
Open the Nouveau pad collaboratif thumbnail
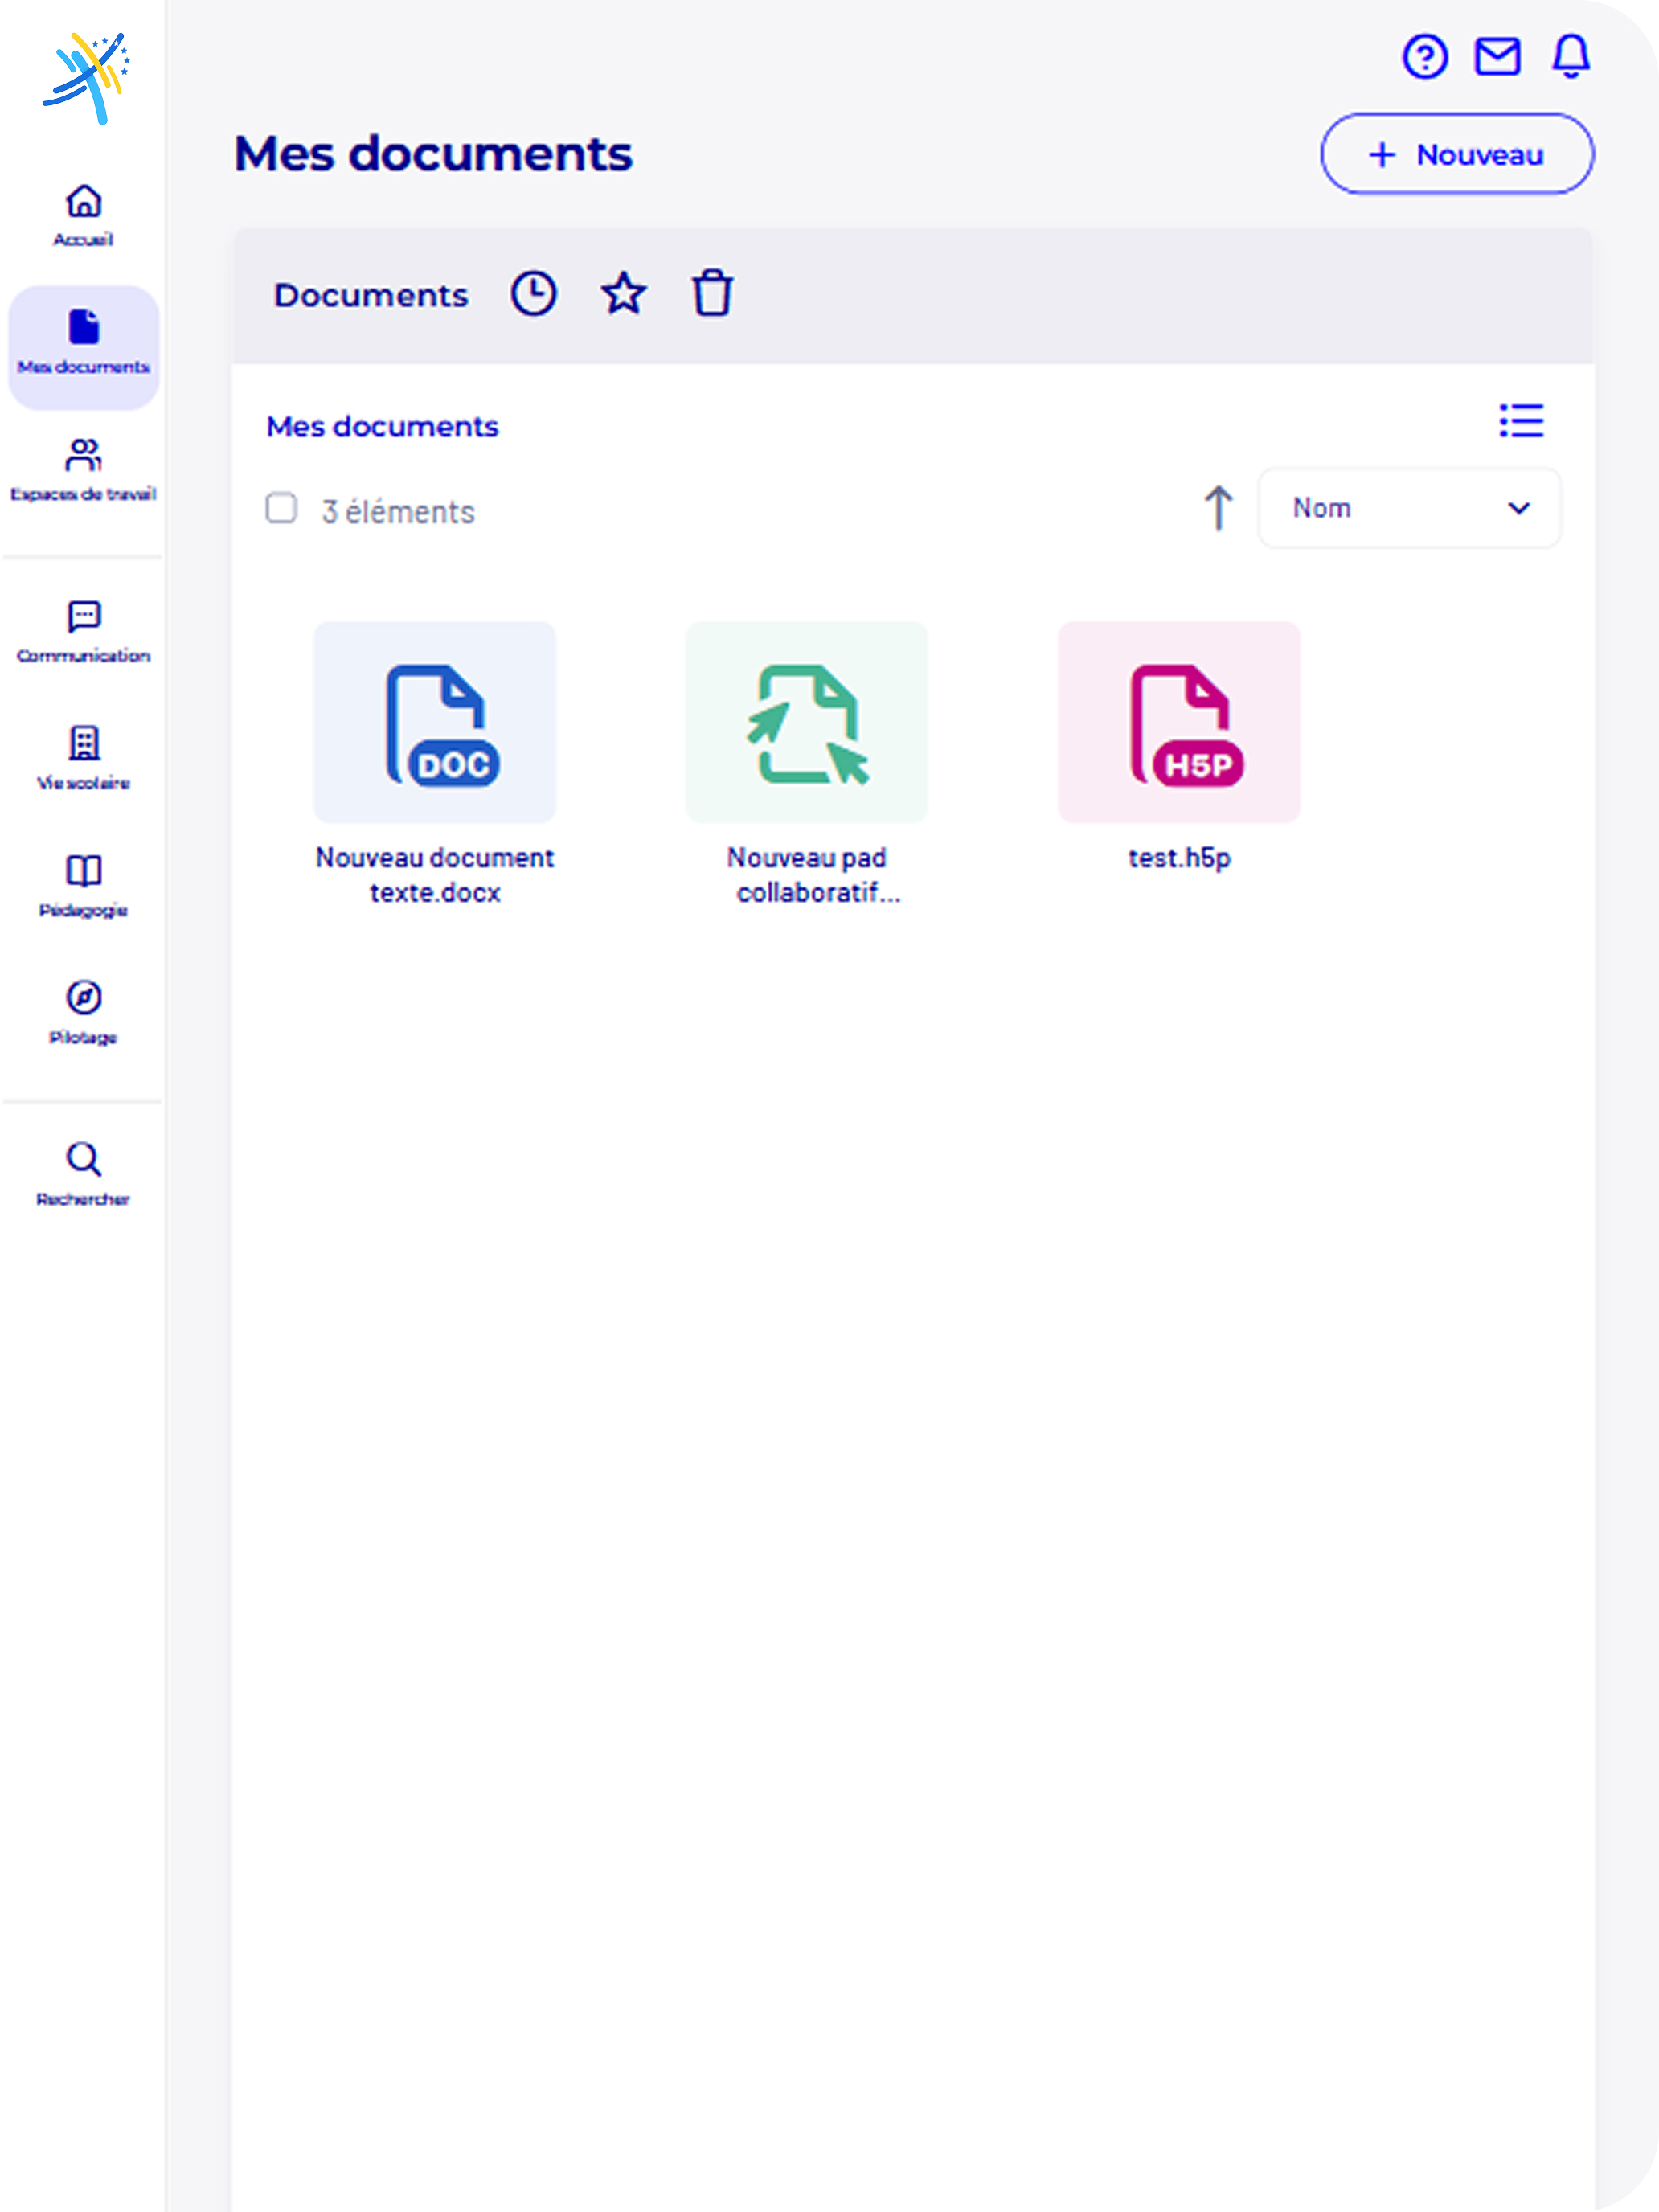(807, 722)
